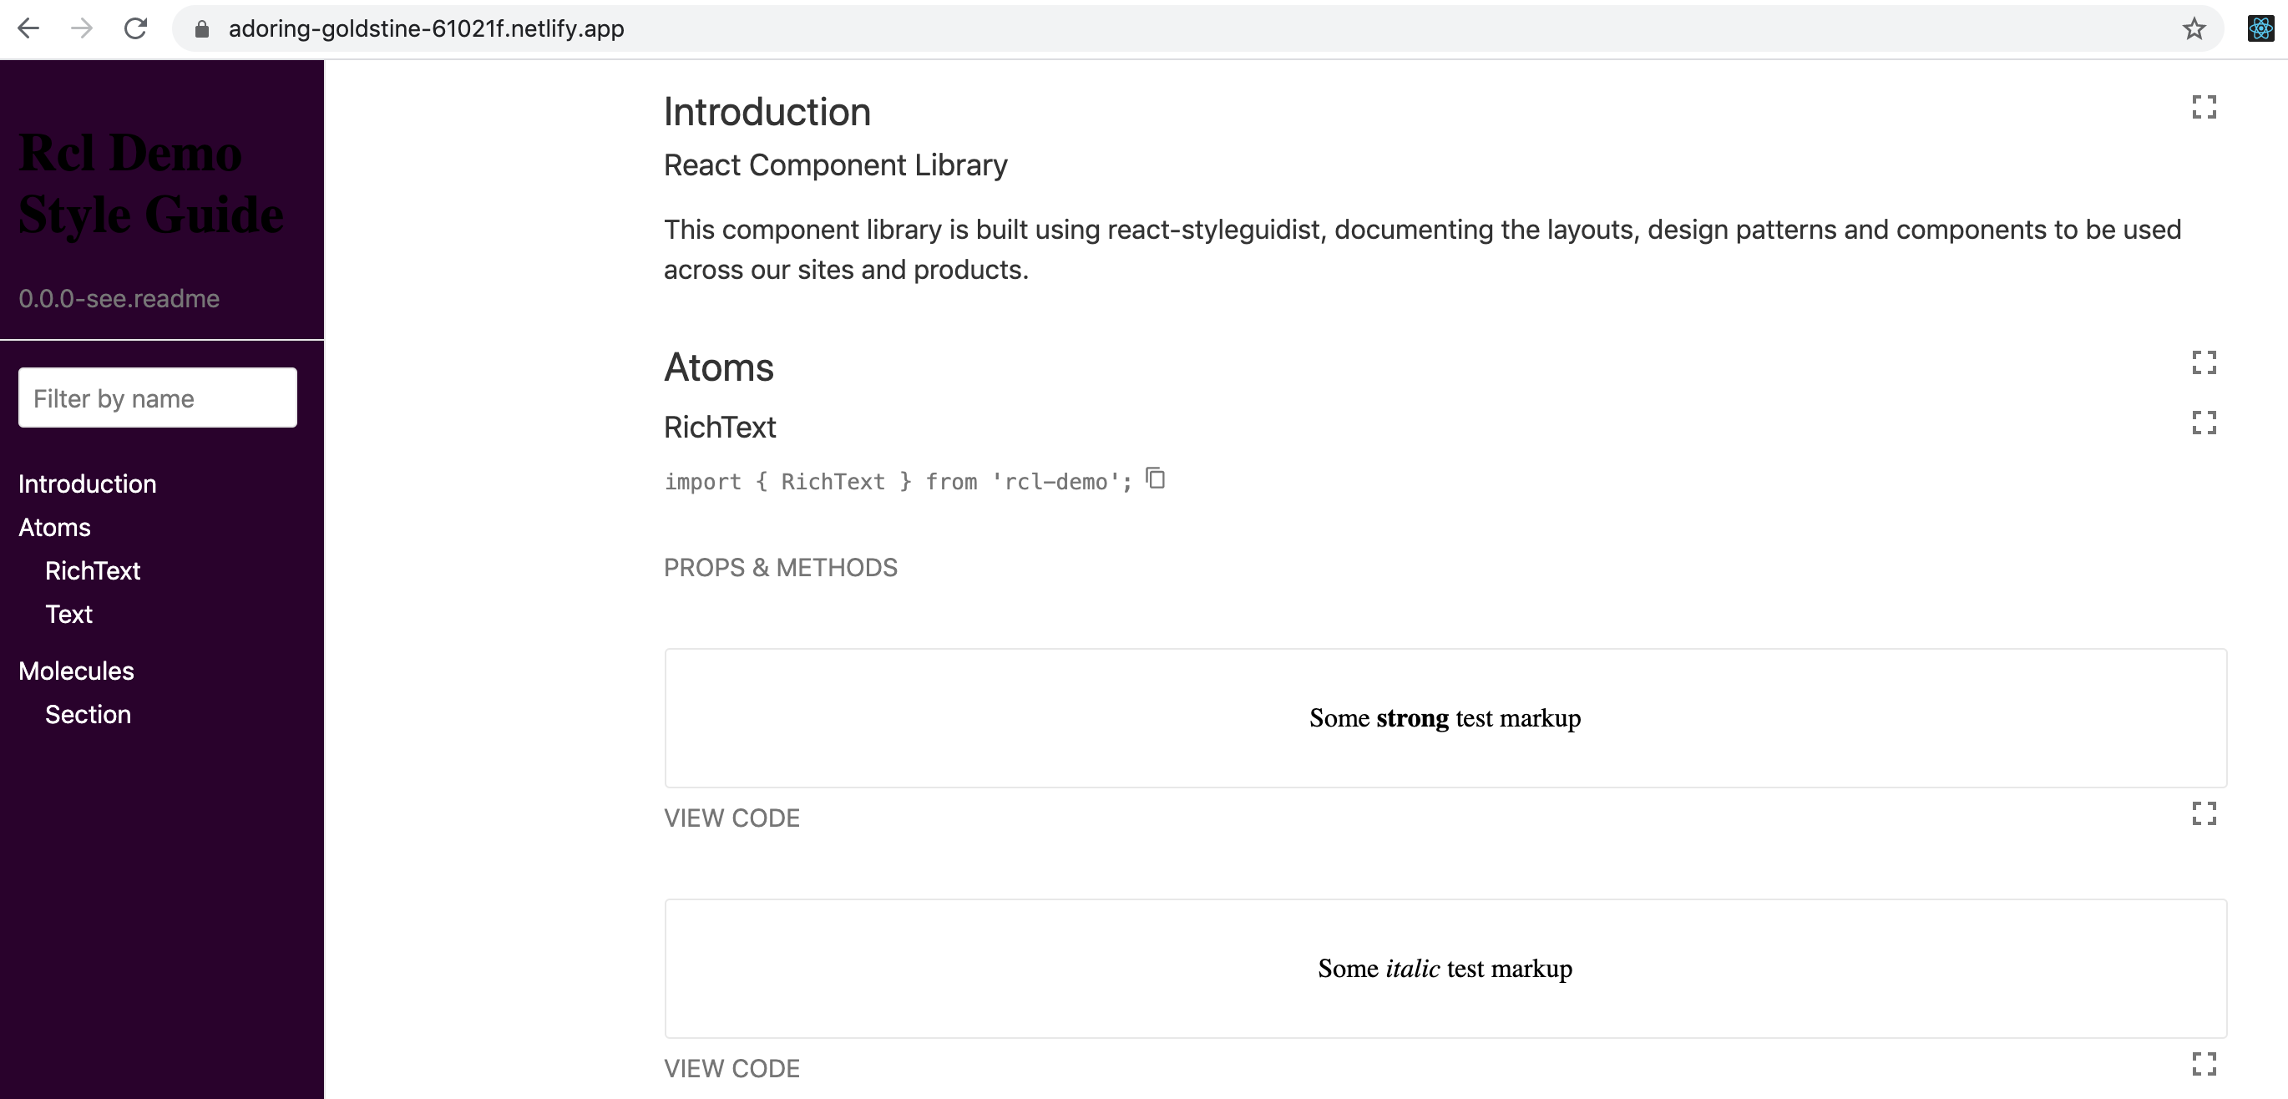The height and width of the screenshot is (1099, 2288).
Task: Open React DevTools extension icon
Action: click(2260, 29)
